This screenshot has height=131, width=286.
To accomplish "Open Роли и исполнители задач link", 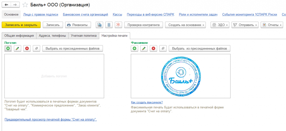I will [x=198, y=15].
